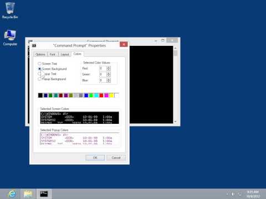The width and height of the screenshot is (266, 199).
Task: Click the Colors tab
Action: pos(78,54)
